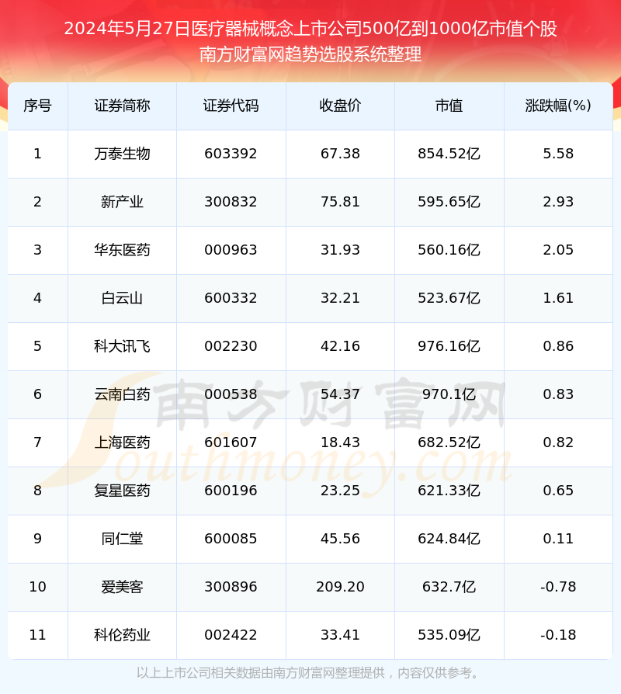Click stock code 600085

coord(231,539)
